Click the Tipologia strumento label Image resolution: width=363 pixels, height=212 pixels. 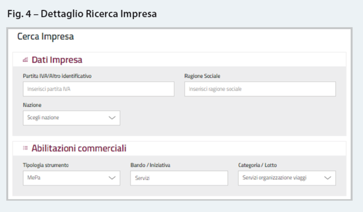(46, 165)
